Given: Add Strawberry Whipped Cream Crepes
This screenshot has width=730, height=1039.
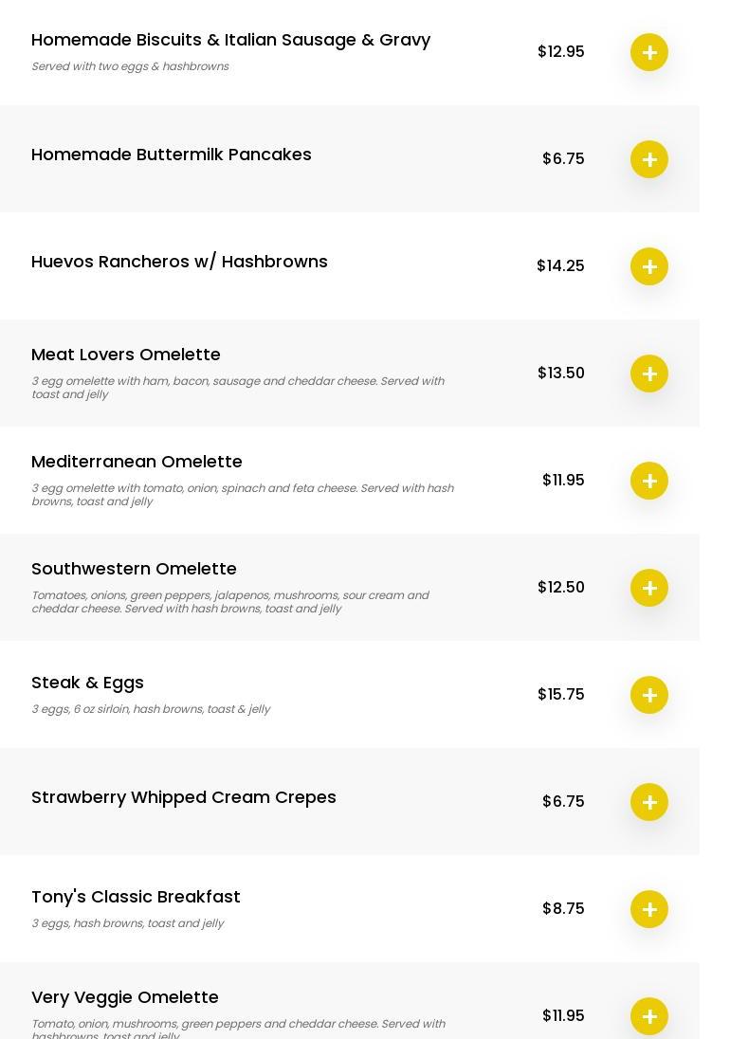Looking at the screenshot, I should 649,802.
